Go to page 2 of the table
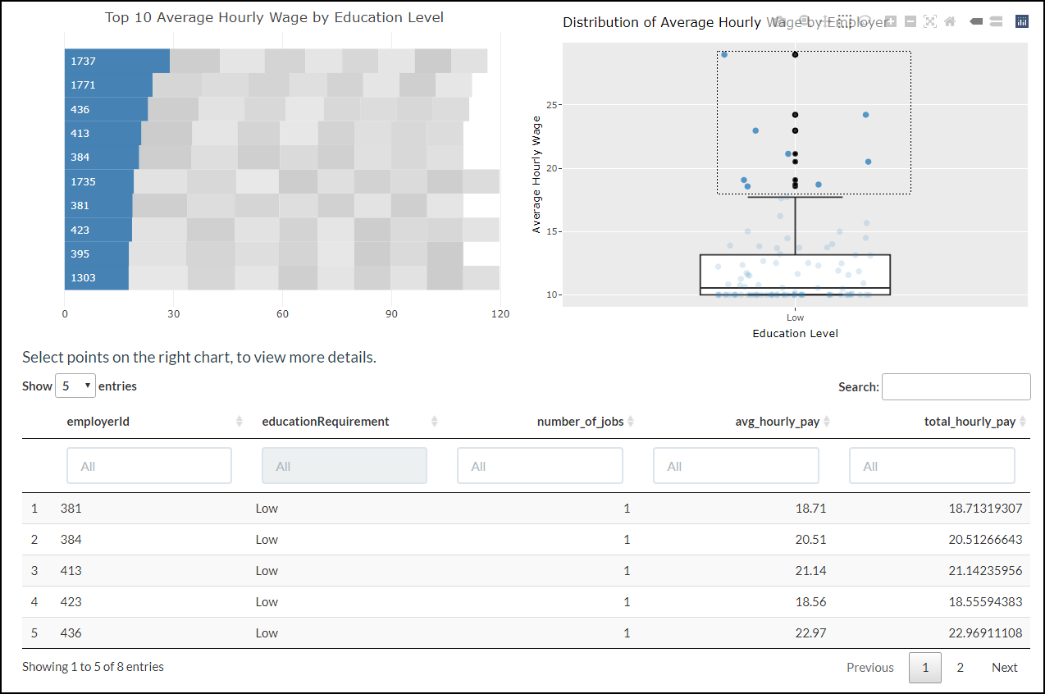Screen dimensions: 1045x694 960,668
